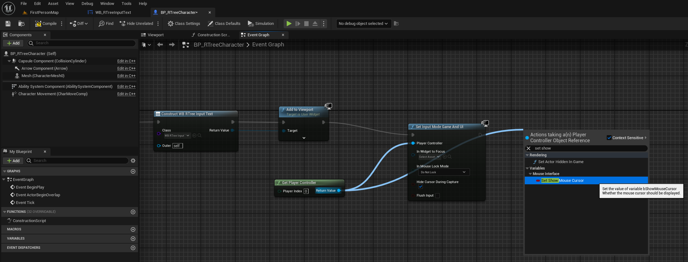Open play mode options menu
Image resolution: width=688 pixels, height=262 pixels.
pos(324,24)
